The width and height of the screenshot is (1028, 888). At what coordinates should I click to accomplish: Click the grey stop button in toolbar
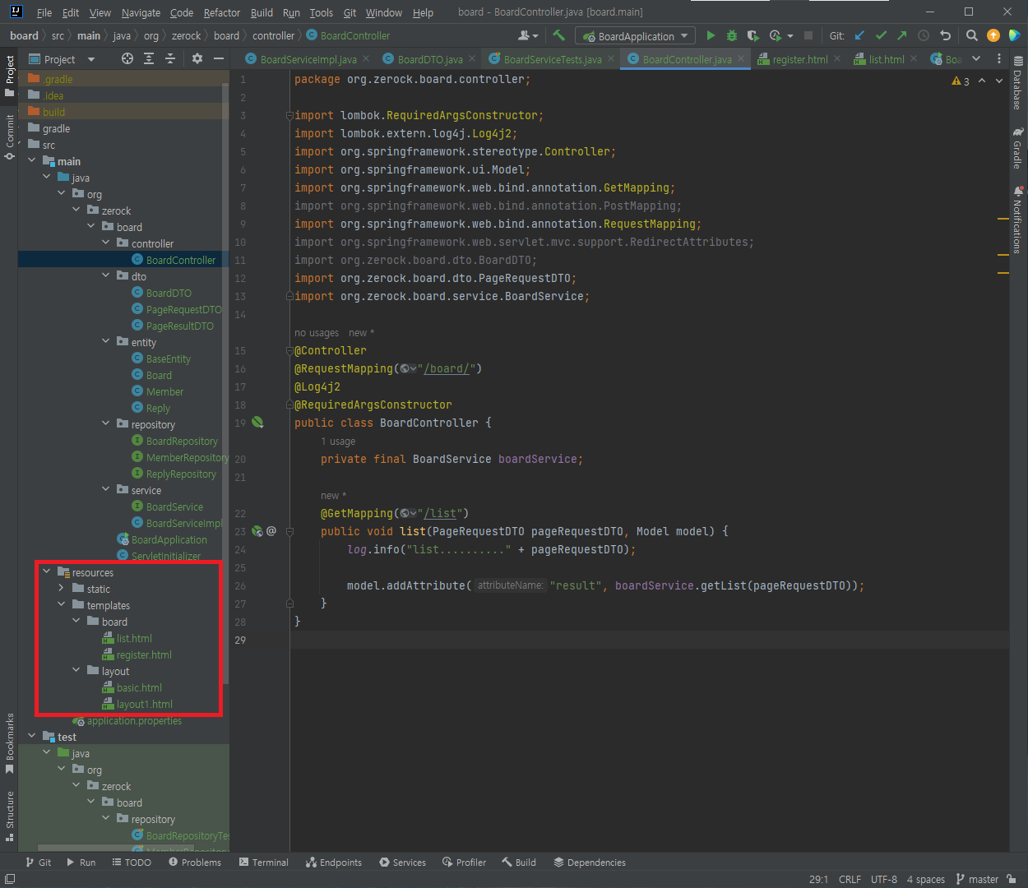(808, 35)
